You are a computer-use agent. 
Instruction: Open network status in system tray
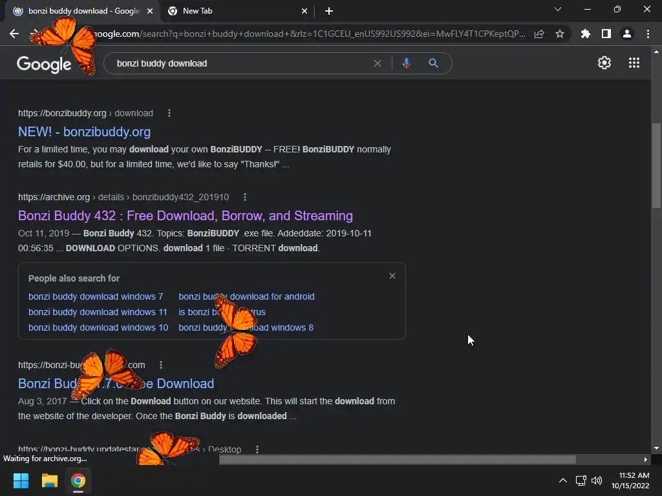pyautogui.click(x=581, y=480)
